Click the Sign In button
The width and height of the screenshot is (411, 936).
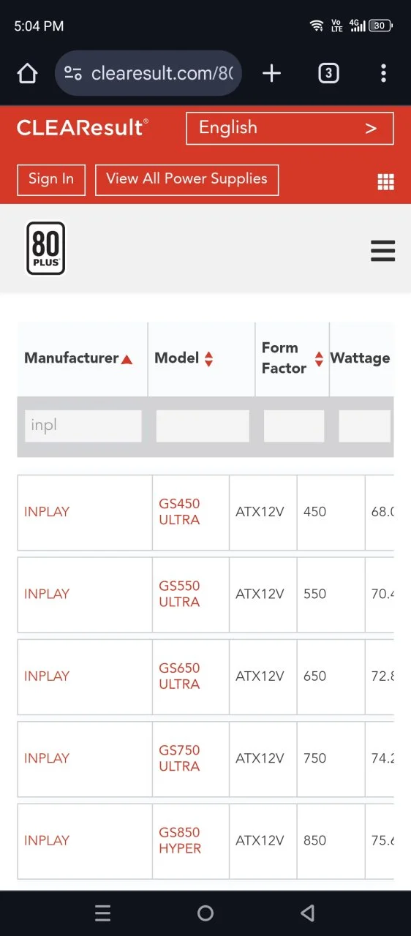pos(51,179)
